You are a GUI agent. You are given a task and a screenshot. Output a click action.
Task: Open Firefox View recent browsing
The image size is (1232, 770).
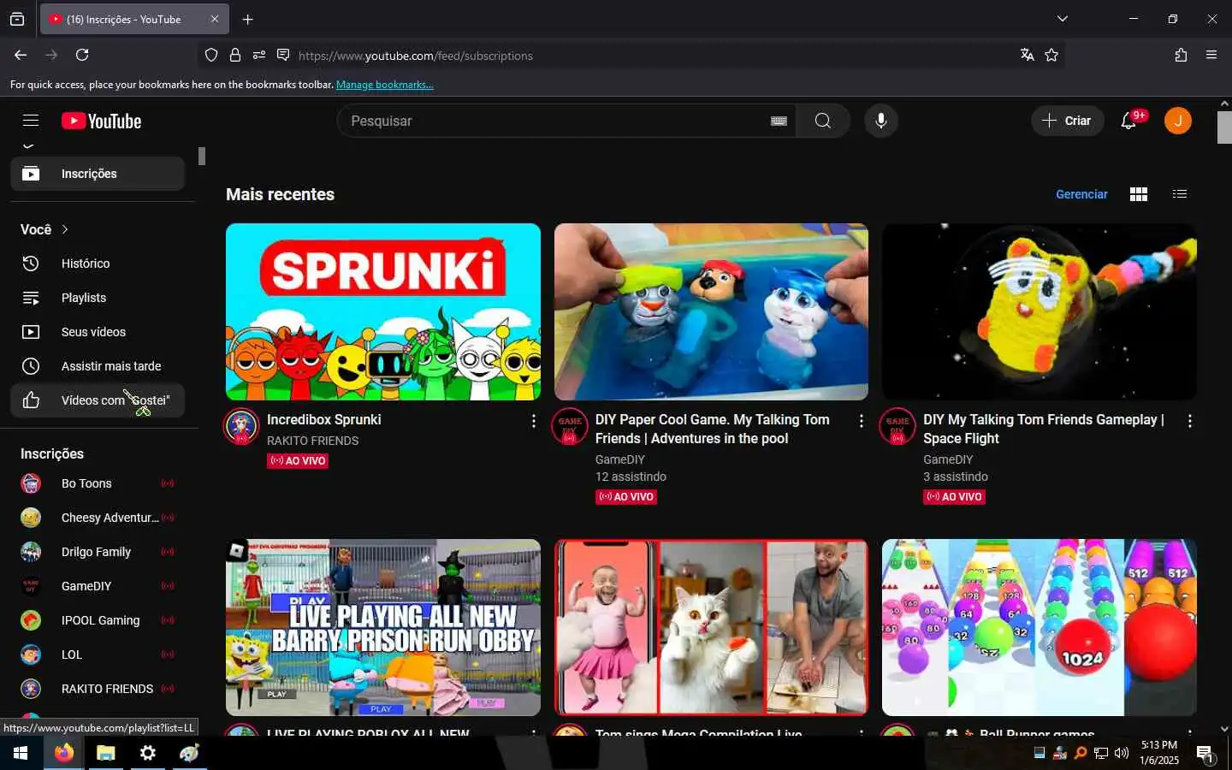click(x=17, y=19)
